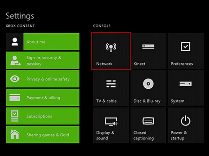Open Display & sound settings
The width and height of the screenshot is (209, 156).
click(111, 125)
